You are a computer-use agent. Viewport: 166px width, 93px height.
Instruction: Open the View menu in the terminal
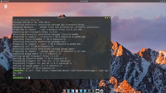point(22,20)
